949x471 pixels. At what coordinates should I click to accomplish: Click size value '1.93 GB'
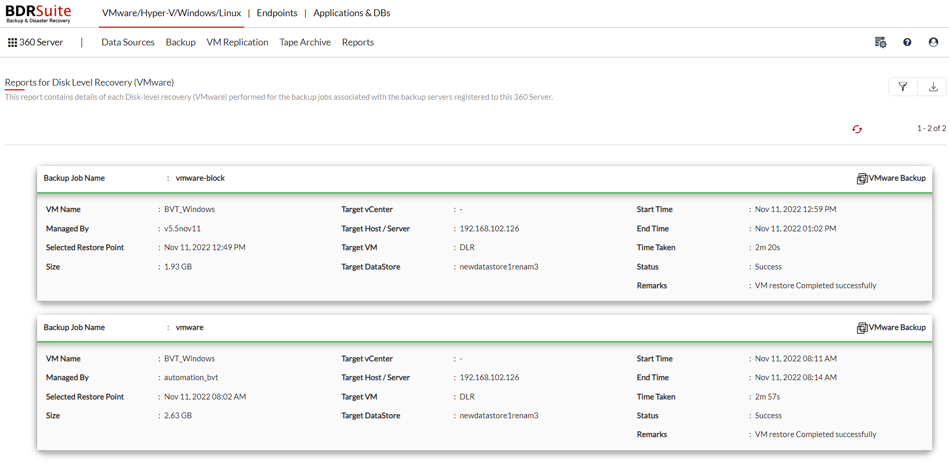[178, 267]
